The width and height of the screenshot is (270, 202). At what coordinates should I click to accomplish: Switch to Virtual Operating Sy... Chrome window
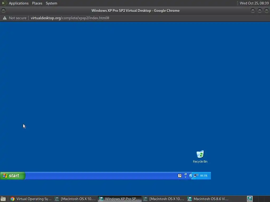[x=31, y=199]
